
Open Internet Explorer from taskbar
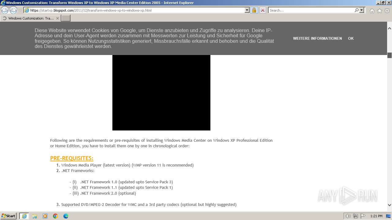click(24, 216)
